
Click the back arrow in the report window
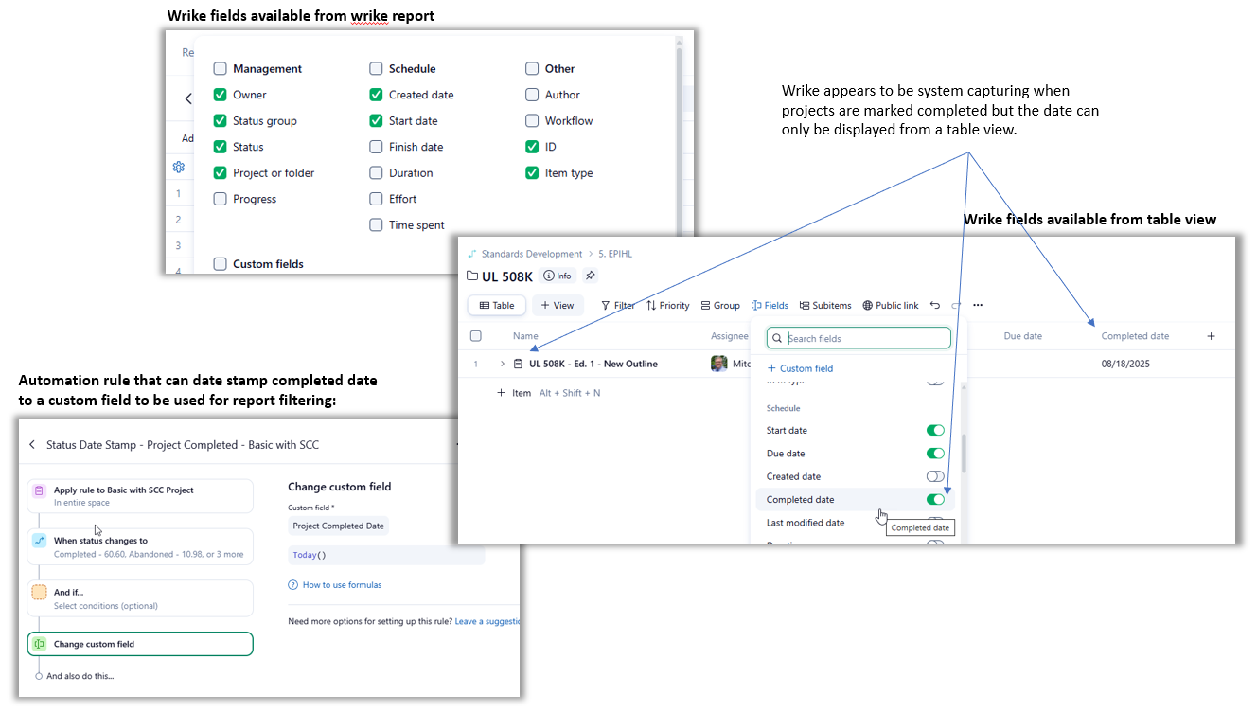(188, 98)
